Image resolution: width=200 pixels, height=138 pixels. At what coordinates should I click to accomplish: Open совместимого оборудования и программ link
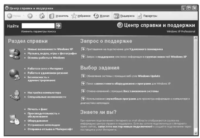pyautogui.click(x=122, y=84)
